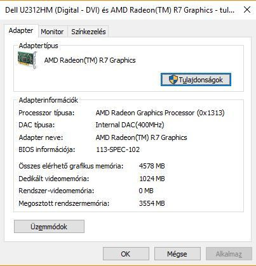Switch to the Monitor tab
The height and width of the screenshot is (266, 256).
coord(52,32)
